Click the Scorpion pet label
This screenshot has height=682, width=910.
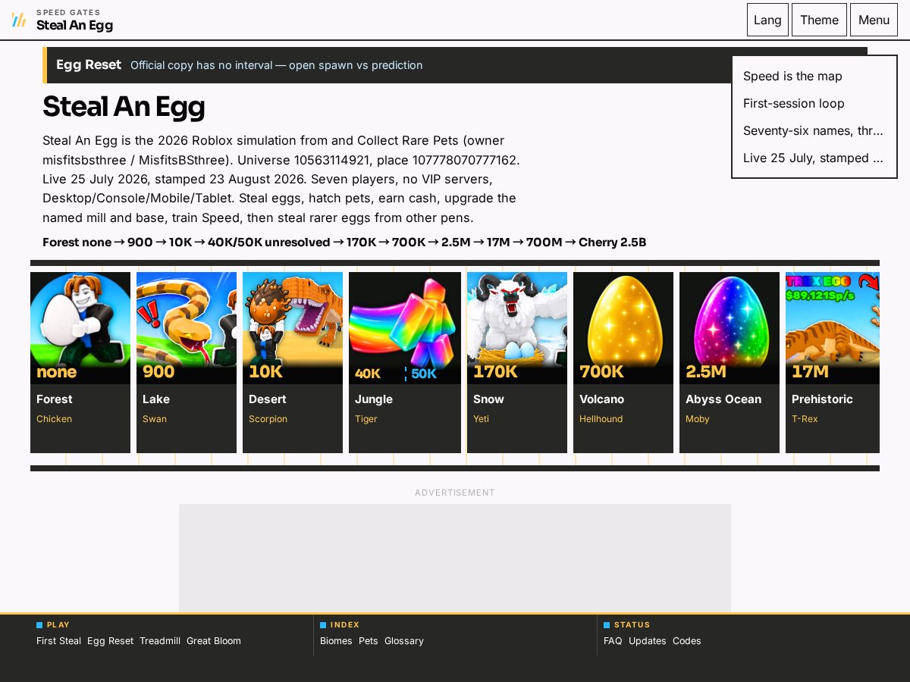click(x=268, y=419)
